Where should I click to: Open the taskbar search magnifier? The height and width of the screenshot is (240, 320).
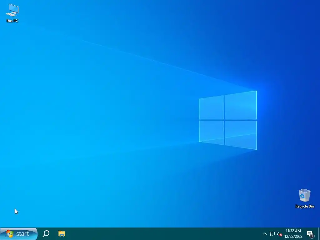(46, 234)
